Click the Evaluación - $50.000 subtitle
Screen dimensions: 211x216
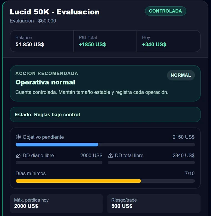pyautogui.click(x=33, y=21)
